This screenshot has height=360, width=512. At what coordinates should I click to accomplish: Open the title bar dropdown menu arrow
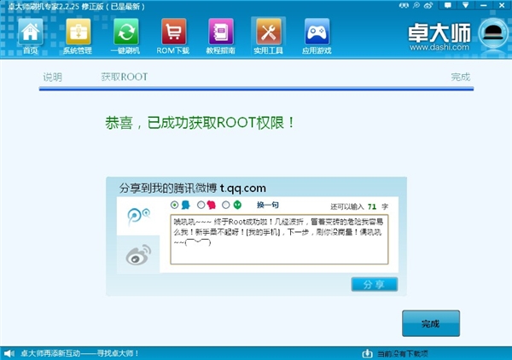coord(466,5)
